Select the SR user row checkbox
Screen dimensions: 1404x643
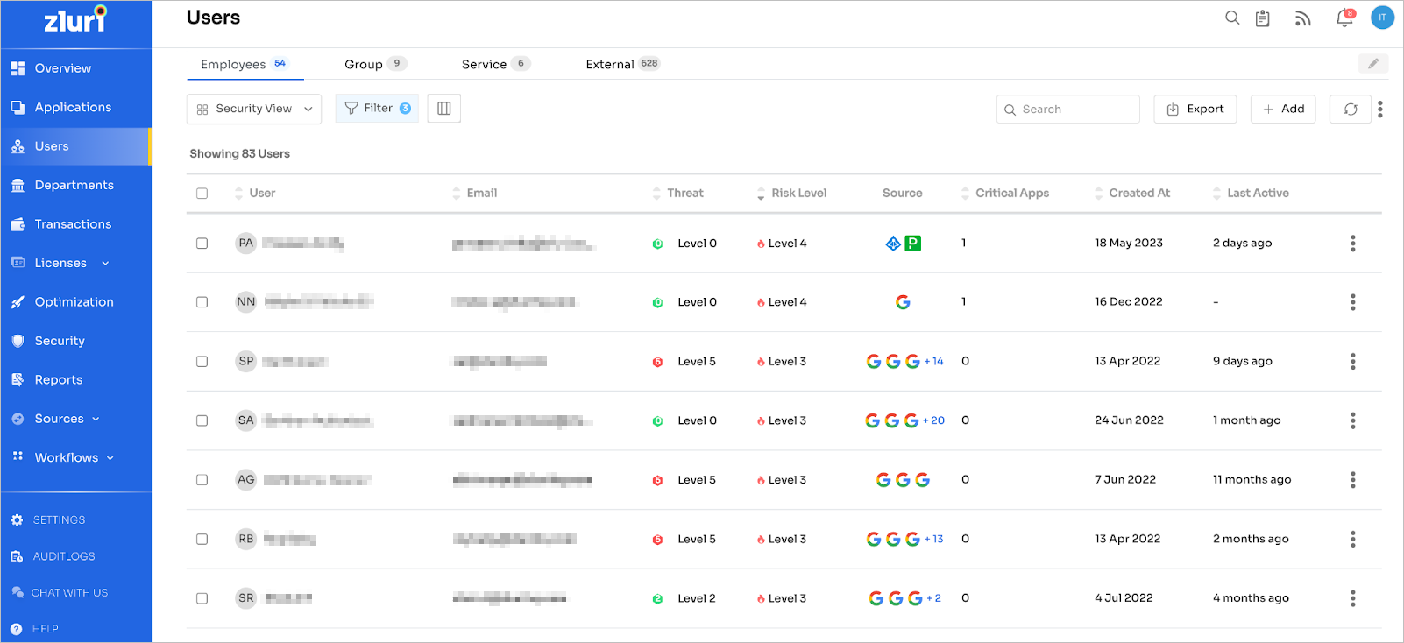click(x=202, y=598)
